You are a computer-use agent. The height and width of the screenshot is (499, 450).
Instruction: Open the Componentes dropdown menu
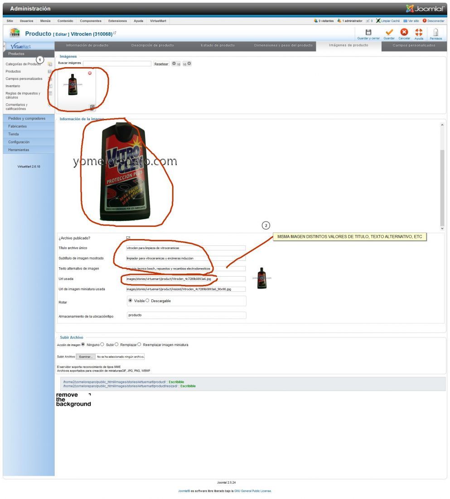point(91,21)
